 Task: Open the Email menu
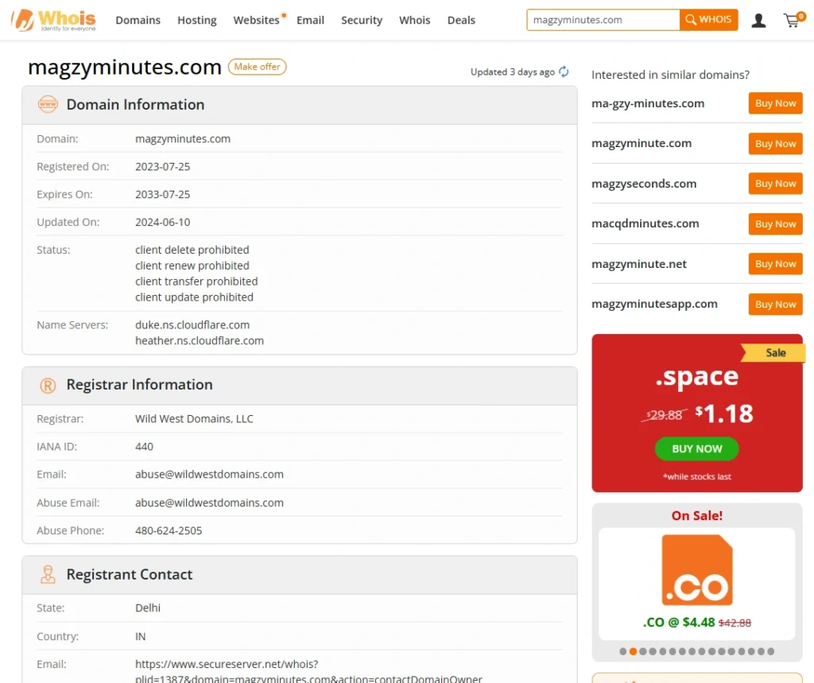311,20
